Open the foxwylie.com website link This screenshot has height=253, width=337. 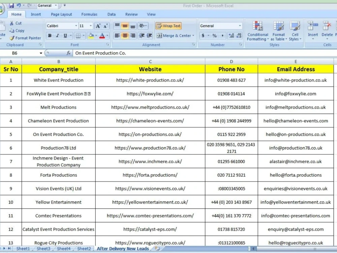150,93
